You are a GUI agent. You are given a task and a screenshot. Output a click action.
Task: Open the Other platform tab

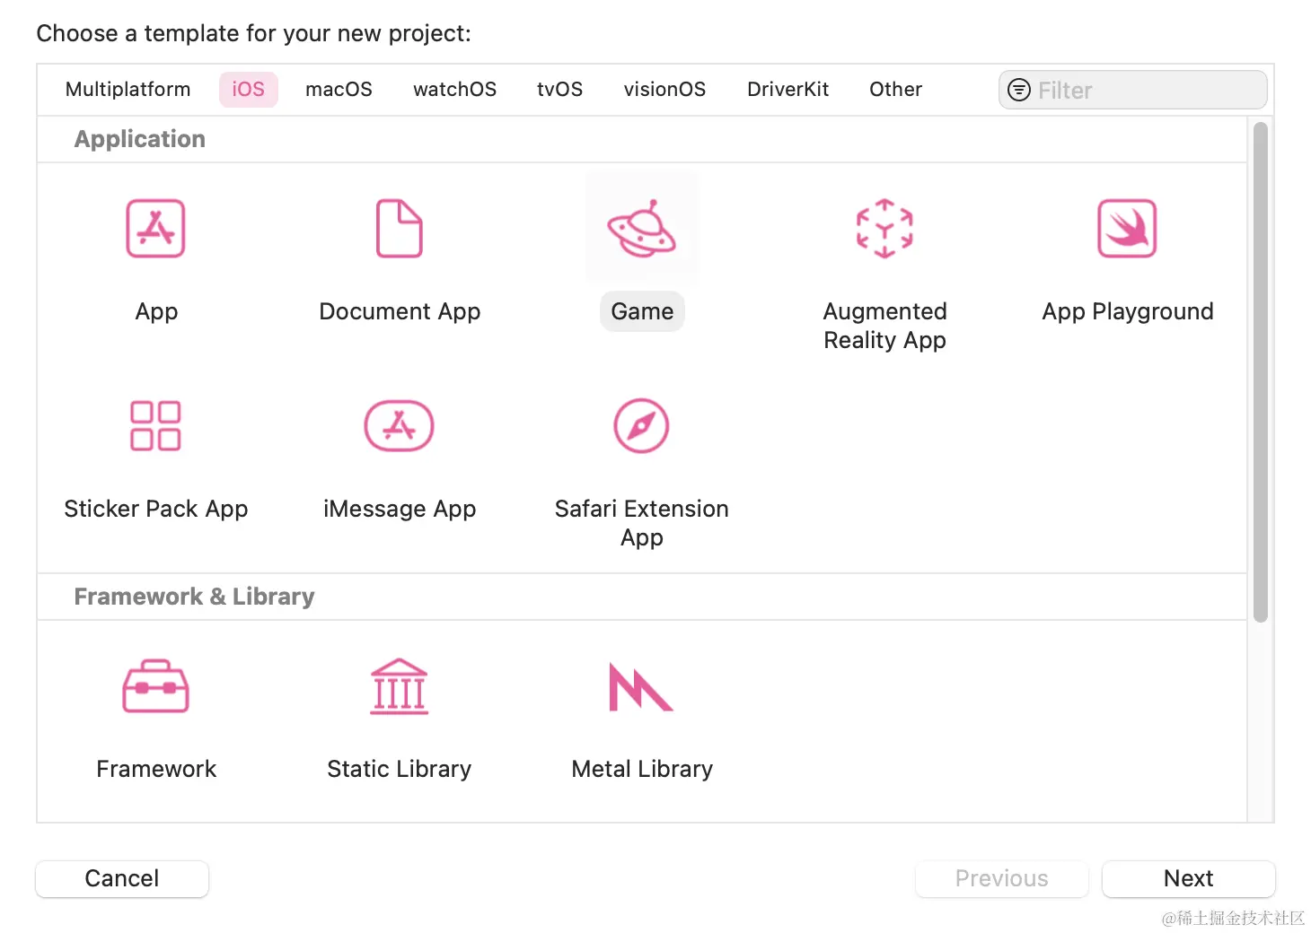click(895, 90)
